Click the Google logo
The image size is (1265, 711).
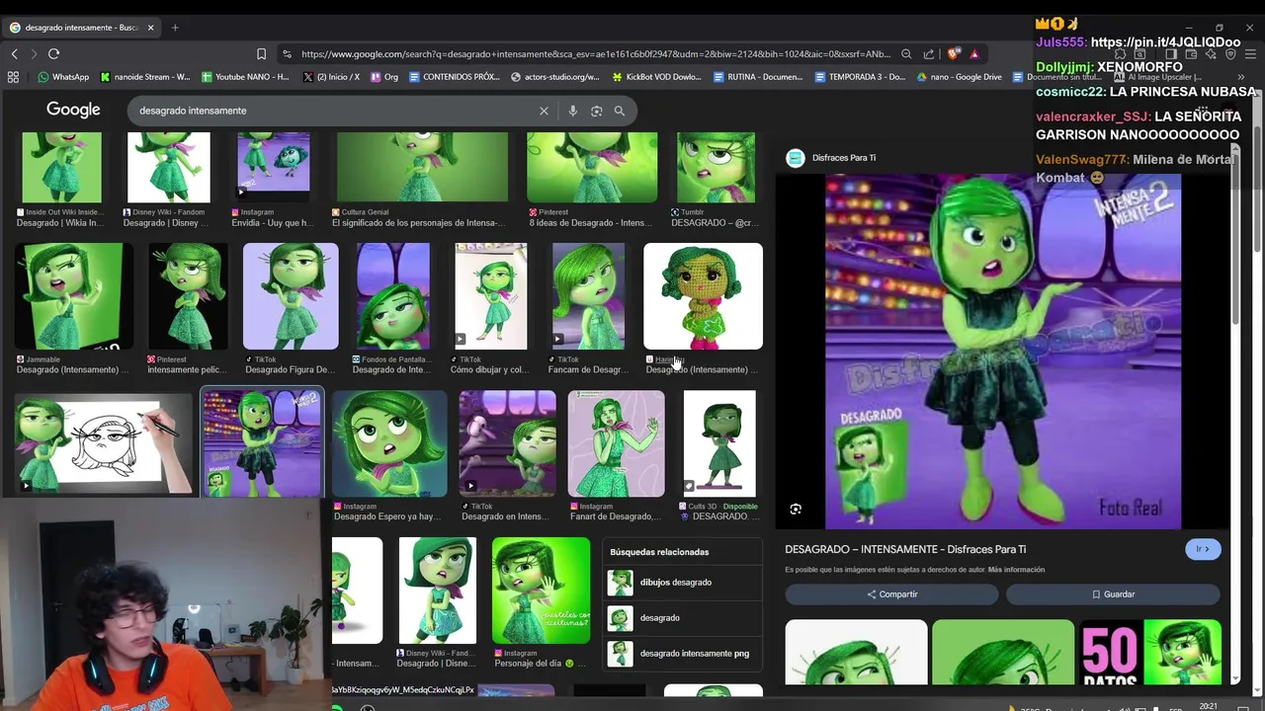[73, 110]
